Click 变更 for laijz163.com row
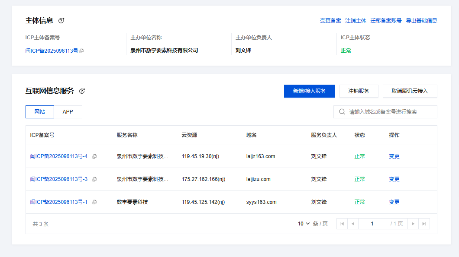 (394, 156)
